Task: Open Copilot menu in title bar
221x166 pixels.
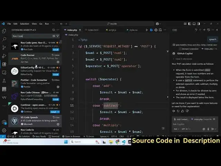Action: 158,24
